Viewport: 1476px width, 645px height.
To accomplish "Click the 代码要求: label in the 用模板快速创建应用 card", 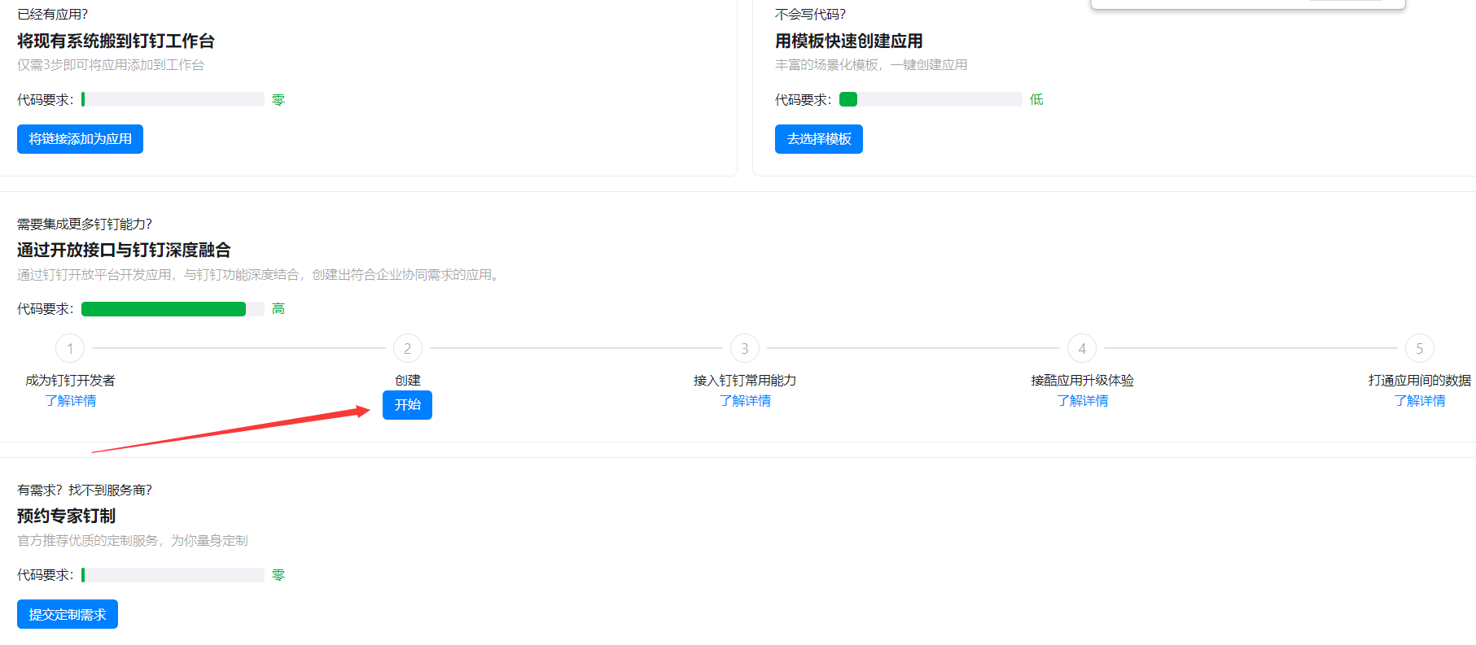I will tap(804, 100).
